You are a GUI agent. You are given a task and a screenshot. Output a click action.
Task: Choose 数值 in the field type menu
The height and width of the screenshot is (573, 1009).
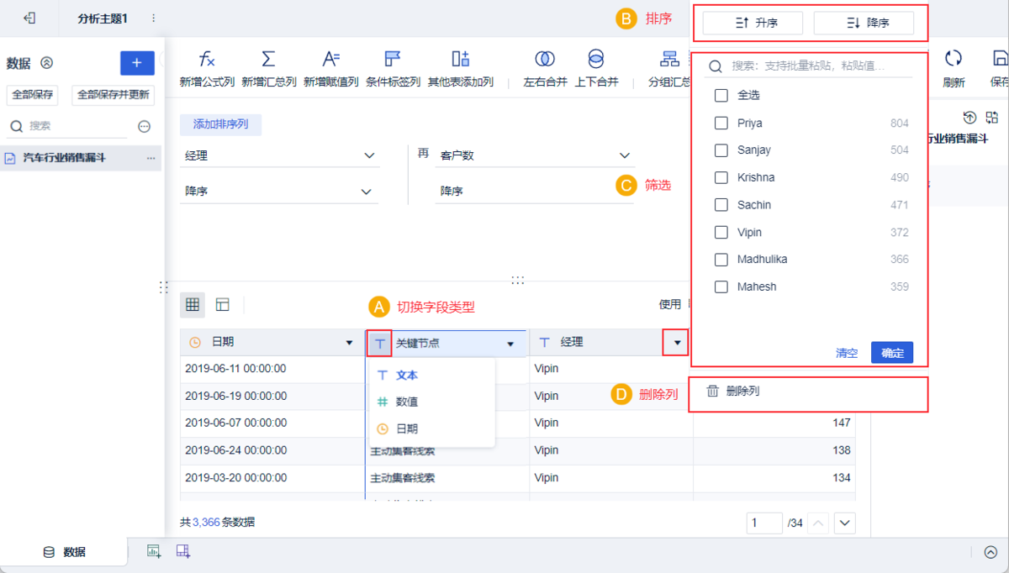[407, 402]
